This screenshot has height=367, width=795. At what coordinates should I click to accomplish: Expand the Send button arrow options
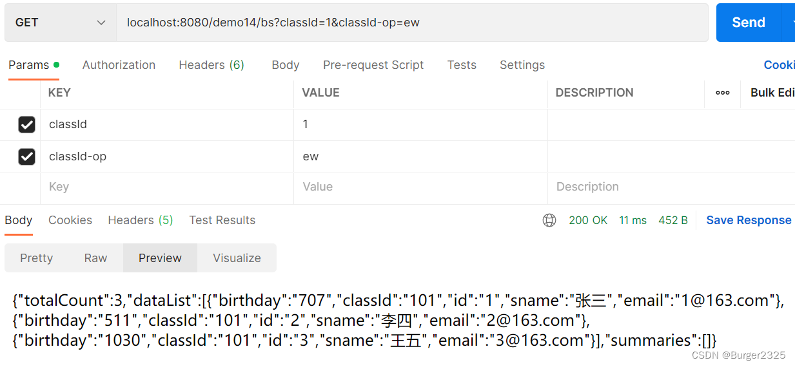tap(790, 23)
